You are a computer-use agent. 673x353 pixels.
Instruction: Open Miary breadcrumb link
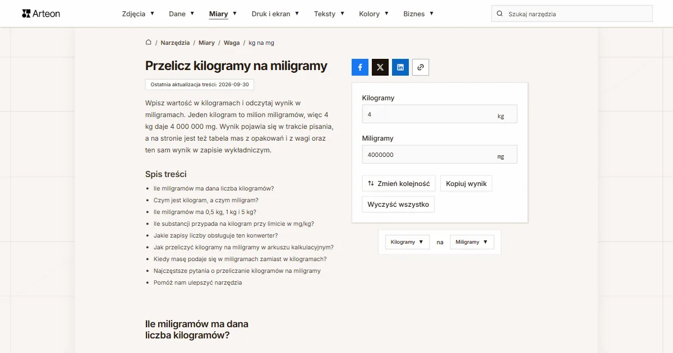point(206,43)
